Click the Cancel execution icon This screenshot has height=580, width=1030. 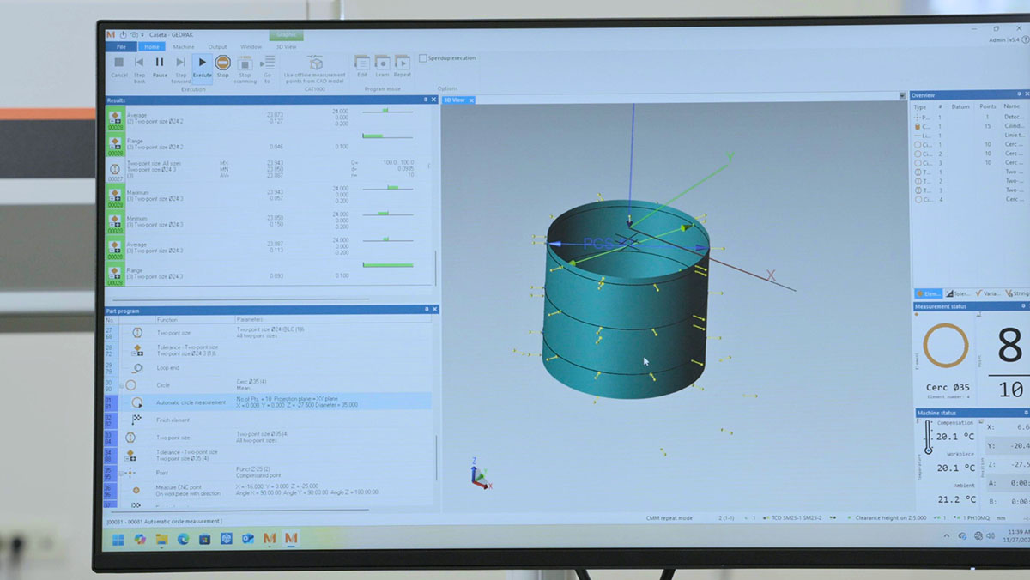pos(118,62)
